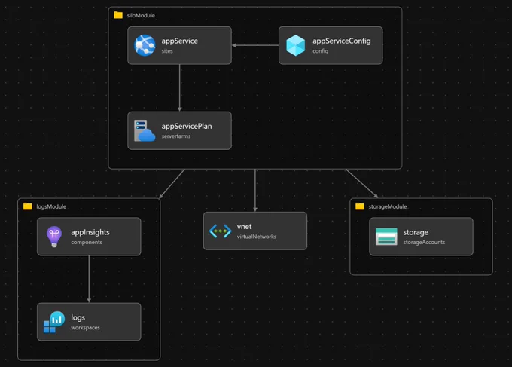The image size is (512, 367).
Task: Select the storage node title
Action: coord(416,232)
